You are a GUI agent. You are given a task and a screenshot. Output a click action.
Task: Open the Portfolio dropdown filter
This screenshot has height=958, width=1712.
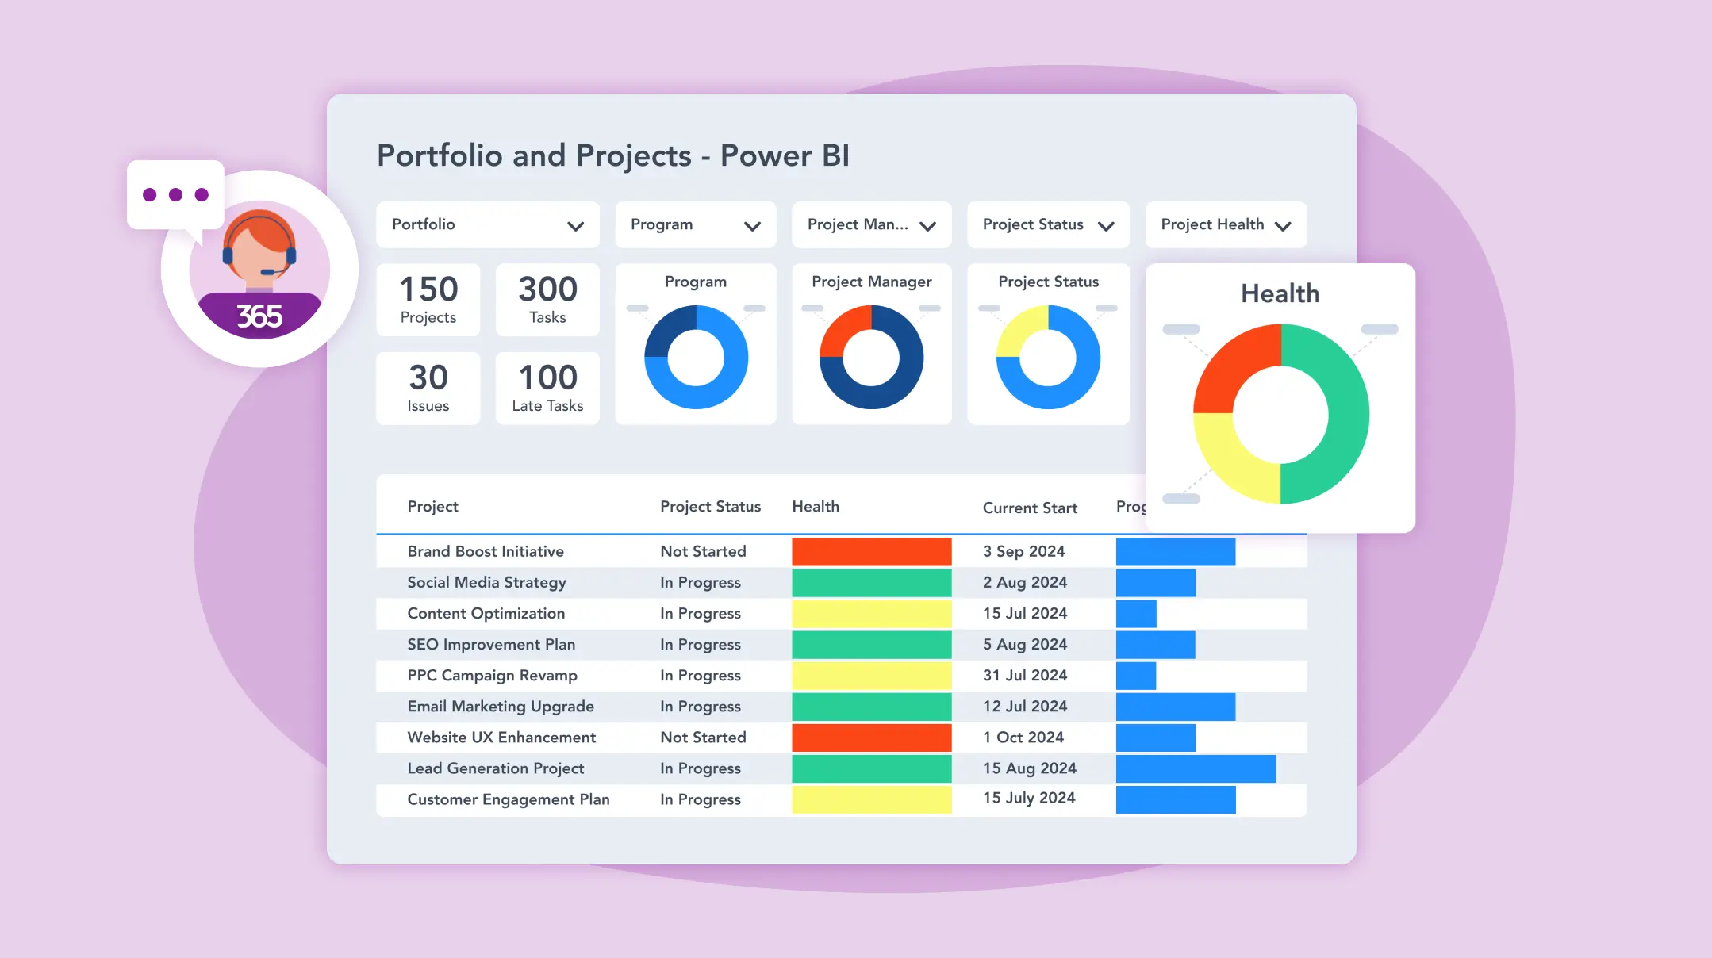point(487,225)
